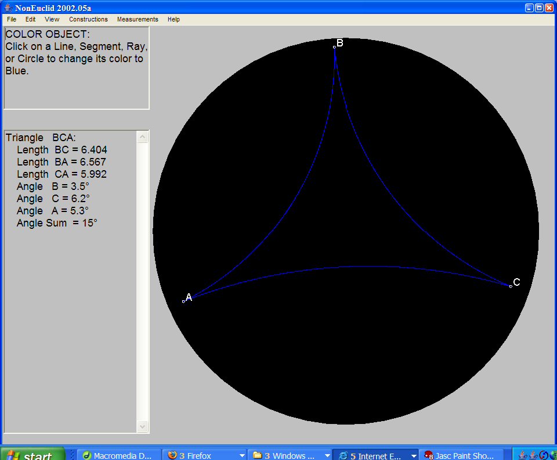Image resolution: width=557 pixels, height=460 pixels.
Task: Switch to the Macromedia D... taskbar window
Action: 118,455
